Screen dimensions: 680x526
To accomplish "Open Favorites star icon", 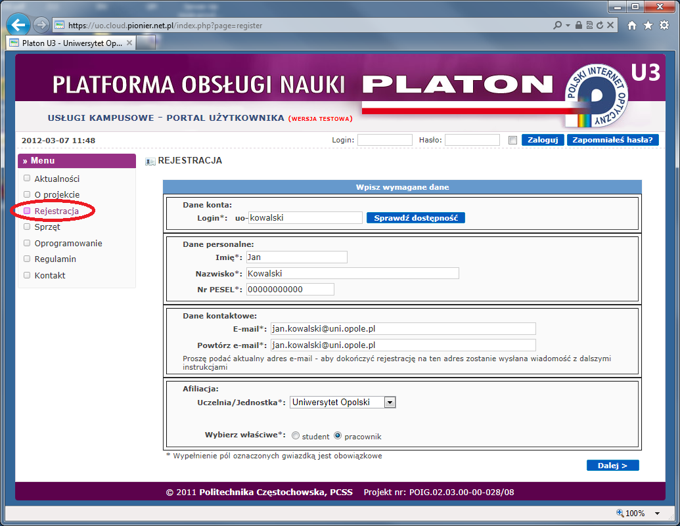I will point(648,26).
